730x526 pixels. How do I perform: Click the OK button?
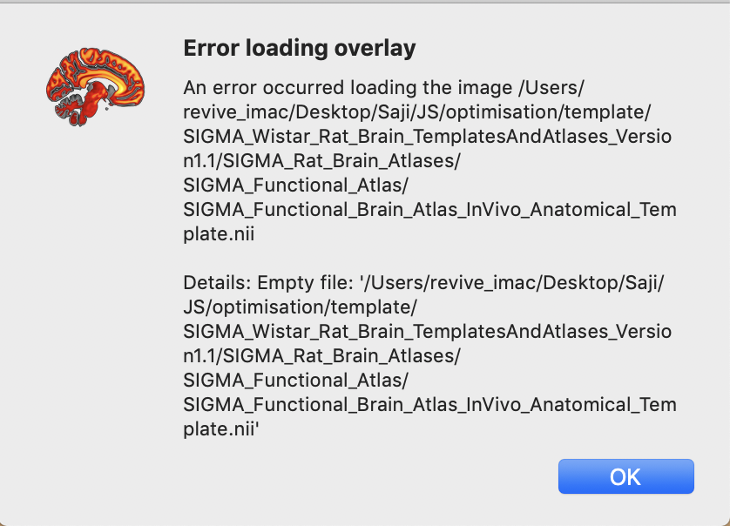pyautogui.click(x=625, y=476)
